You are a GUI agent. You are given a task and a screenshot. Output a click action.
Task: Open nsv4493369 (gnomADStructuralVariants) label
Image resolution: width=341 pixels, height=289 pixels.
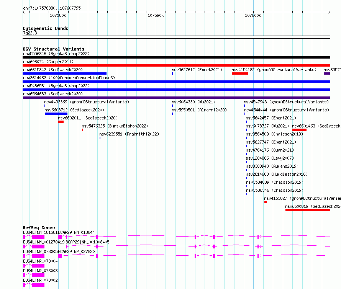[87, 102]
